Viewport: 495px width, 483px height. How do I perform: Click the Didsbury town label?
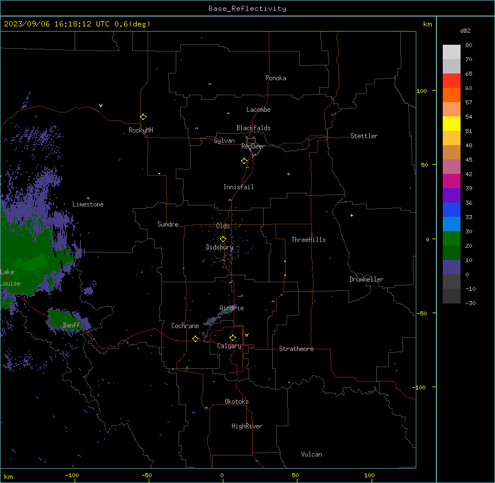pyautogui.click(x=220, y=247)
